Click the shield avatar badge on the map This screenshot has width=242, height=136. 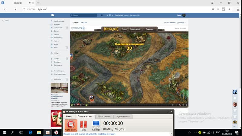tap(92, 99)
